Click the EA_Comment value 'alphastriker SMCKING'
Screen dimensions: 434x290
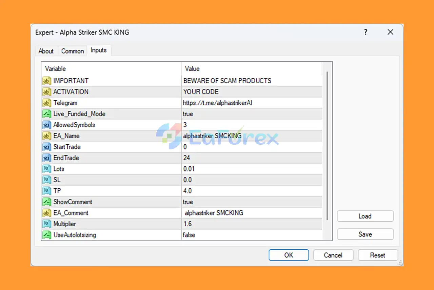pos(214,213)
